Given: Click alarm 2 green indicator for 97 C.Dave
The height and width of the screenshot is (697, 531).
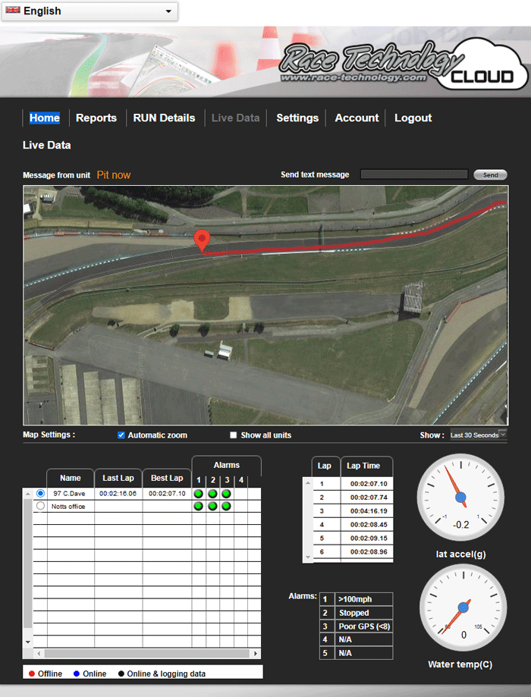Looking at the screenshot, I should (212, 494).
